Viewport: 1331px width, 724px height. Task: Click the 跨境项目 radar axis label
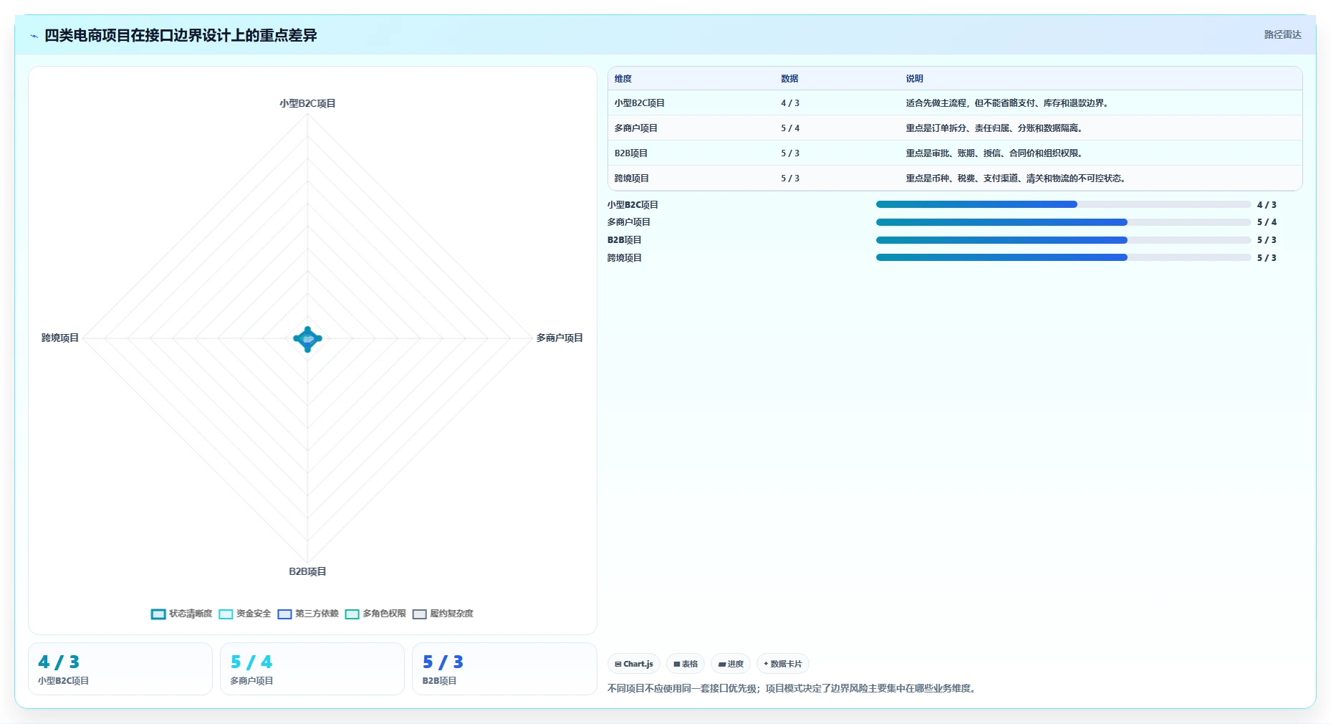(x=60, y=338)
